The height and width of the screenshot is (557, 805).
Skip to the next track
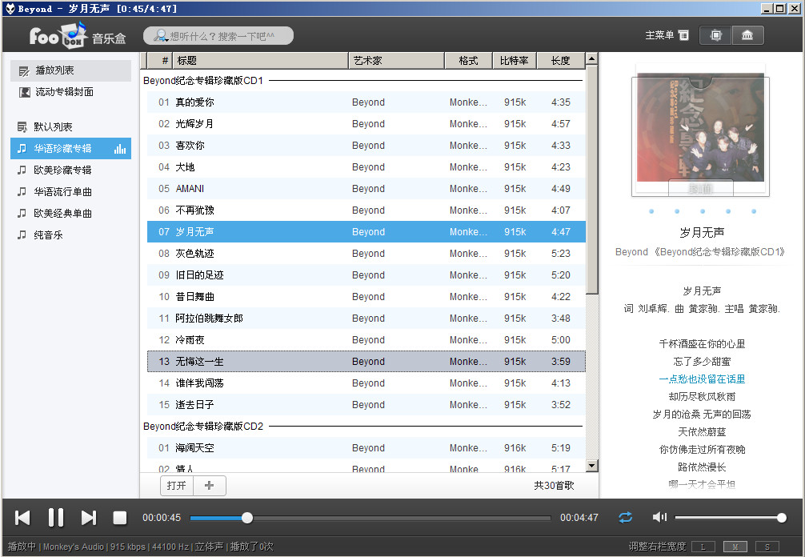point(89,518)
